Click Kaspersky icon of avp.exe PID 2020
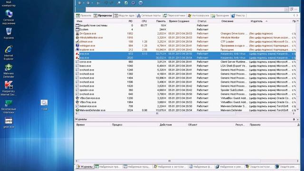Image resolution: width=304 pixels, height=171 pixels. [x=77, y=58]
